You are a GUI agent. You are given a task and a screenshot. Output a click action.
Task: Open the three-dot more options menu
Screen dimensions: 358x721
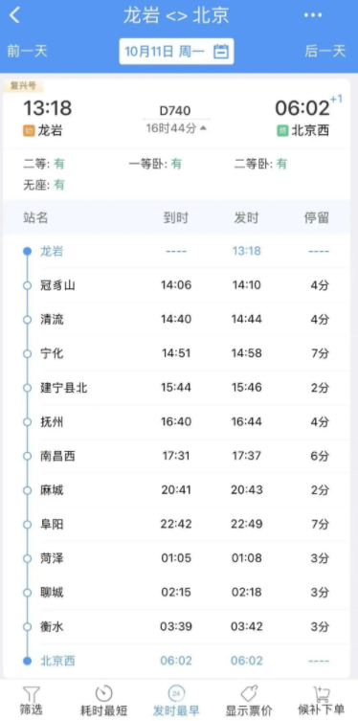(313, 15)
